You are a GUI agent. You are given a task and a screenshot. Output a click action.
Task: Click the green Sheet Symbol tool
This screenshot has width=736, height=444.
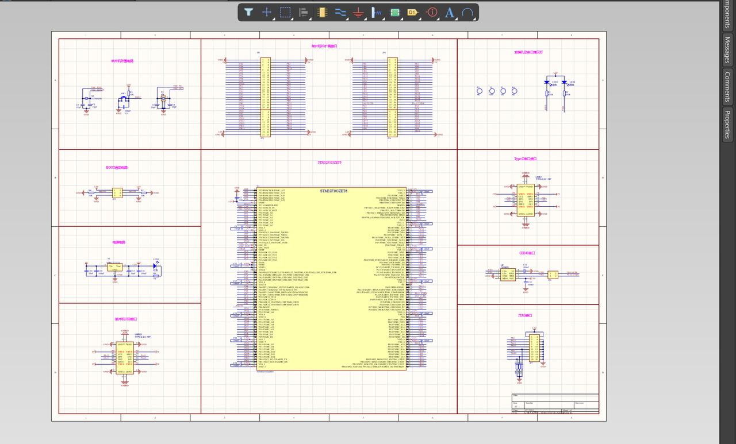pyautogui.click(x=395, y=12)
